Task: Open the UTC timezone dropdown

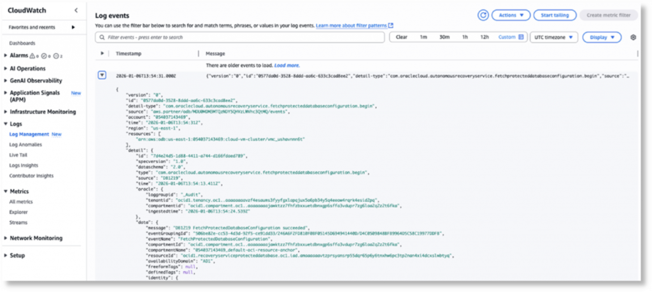Action: [x=554, y=37]
